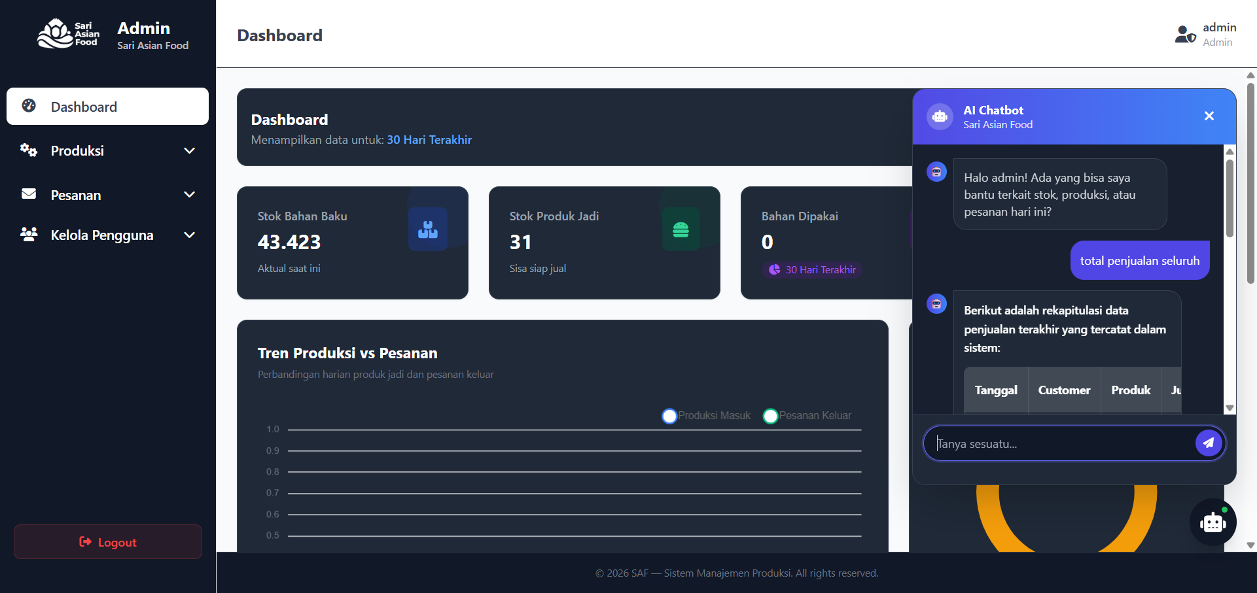The width and height of the screenshot is (1257, 593).
Task: Click the bot avatar beside rekapitulasi message
Action: pyautogui.click(x=937, y=303)
